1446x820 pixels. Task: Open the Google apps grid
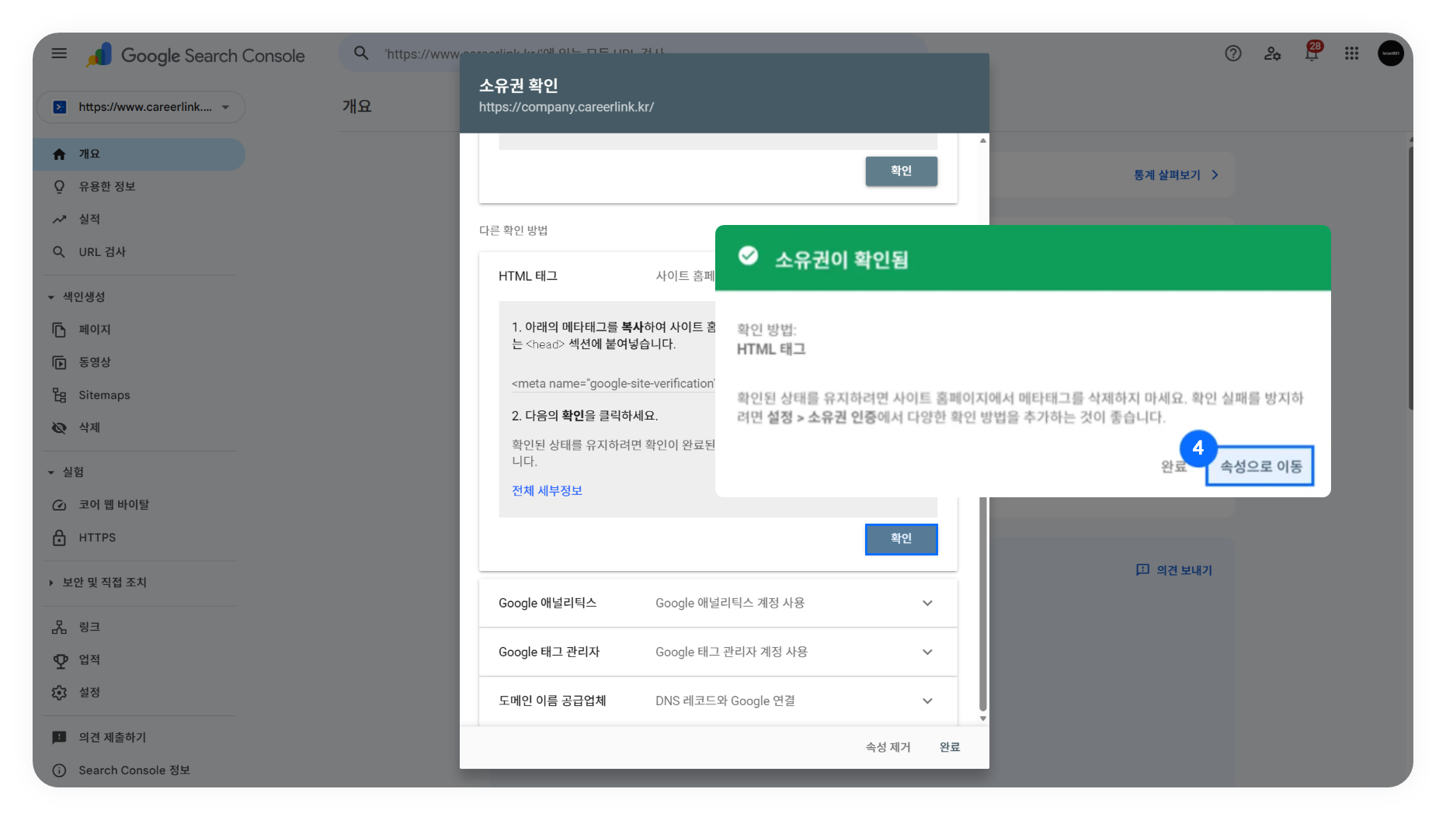(x=1351, y=54)
